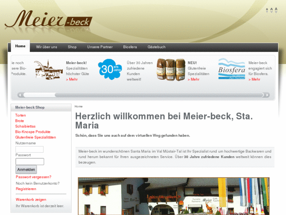
Task: Click the Meier-beck logo in header
Action: pos(48,20)
